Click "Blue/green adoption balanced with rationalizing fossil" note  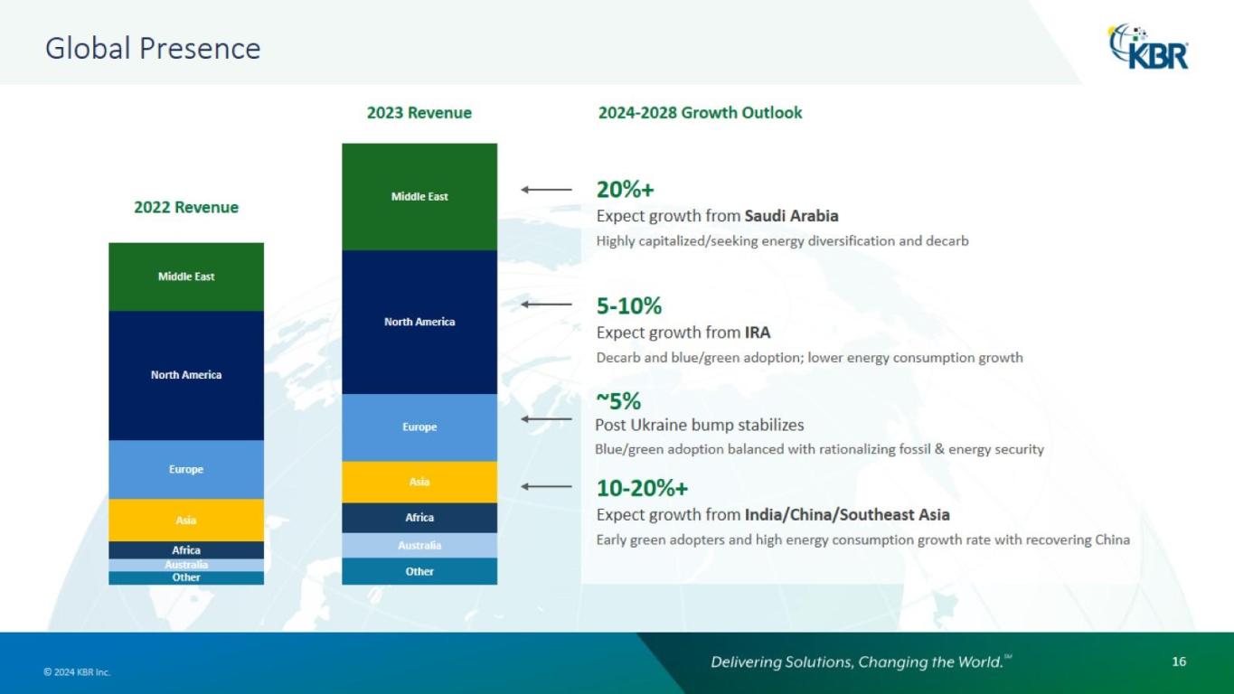(819, 449)
